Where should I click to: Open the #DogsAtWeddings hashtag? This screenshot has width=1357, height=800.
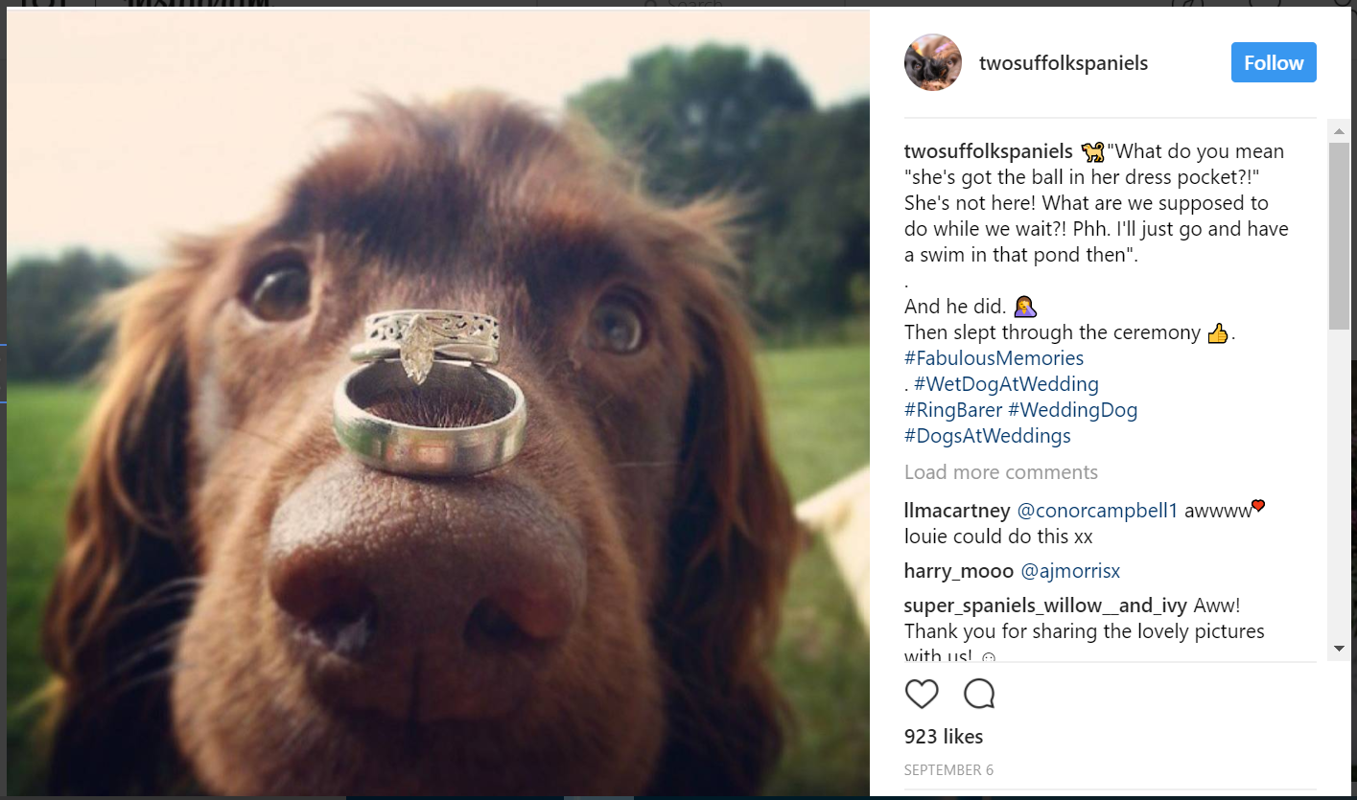pyautogui.click(x=987, y=436)
